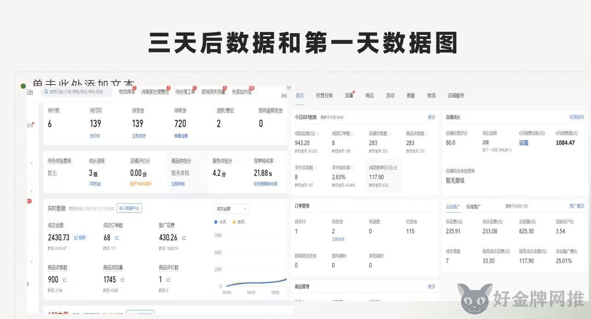Click 更多 in the 商品管理 panel
This screenshot has height=319, width=591.
tap(431, 287)
